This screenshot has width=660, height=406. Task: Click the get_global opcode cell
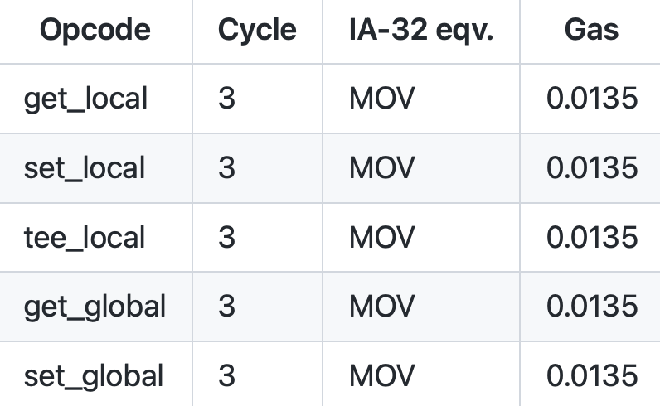tap(95, 307)
